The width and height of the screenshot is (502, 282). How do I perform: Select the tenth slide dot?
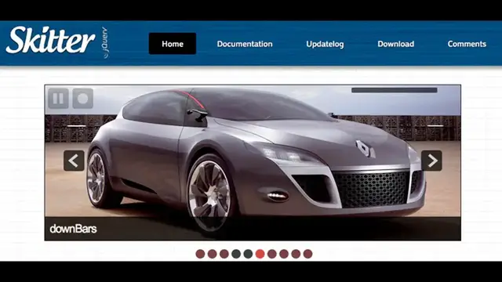(307, 254)
